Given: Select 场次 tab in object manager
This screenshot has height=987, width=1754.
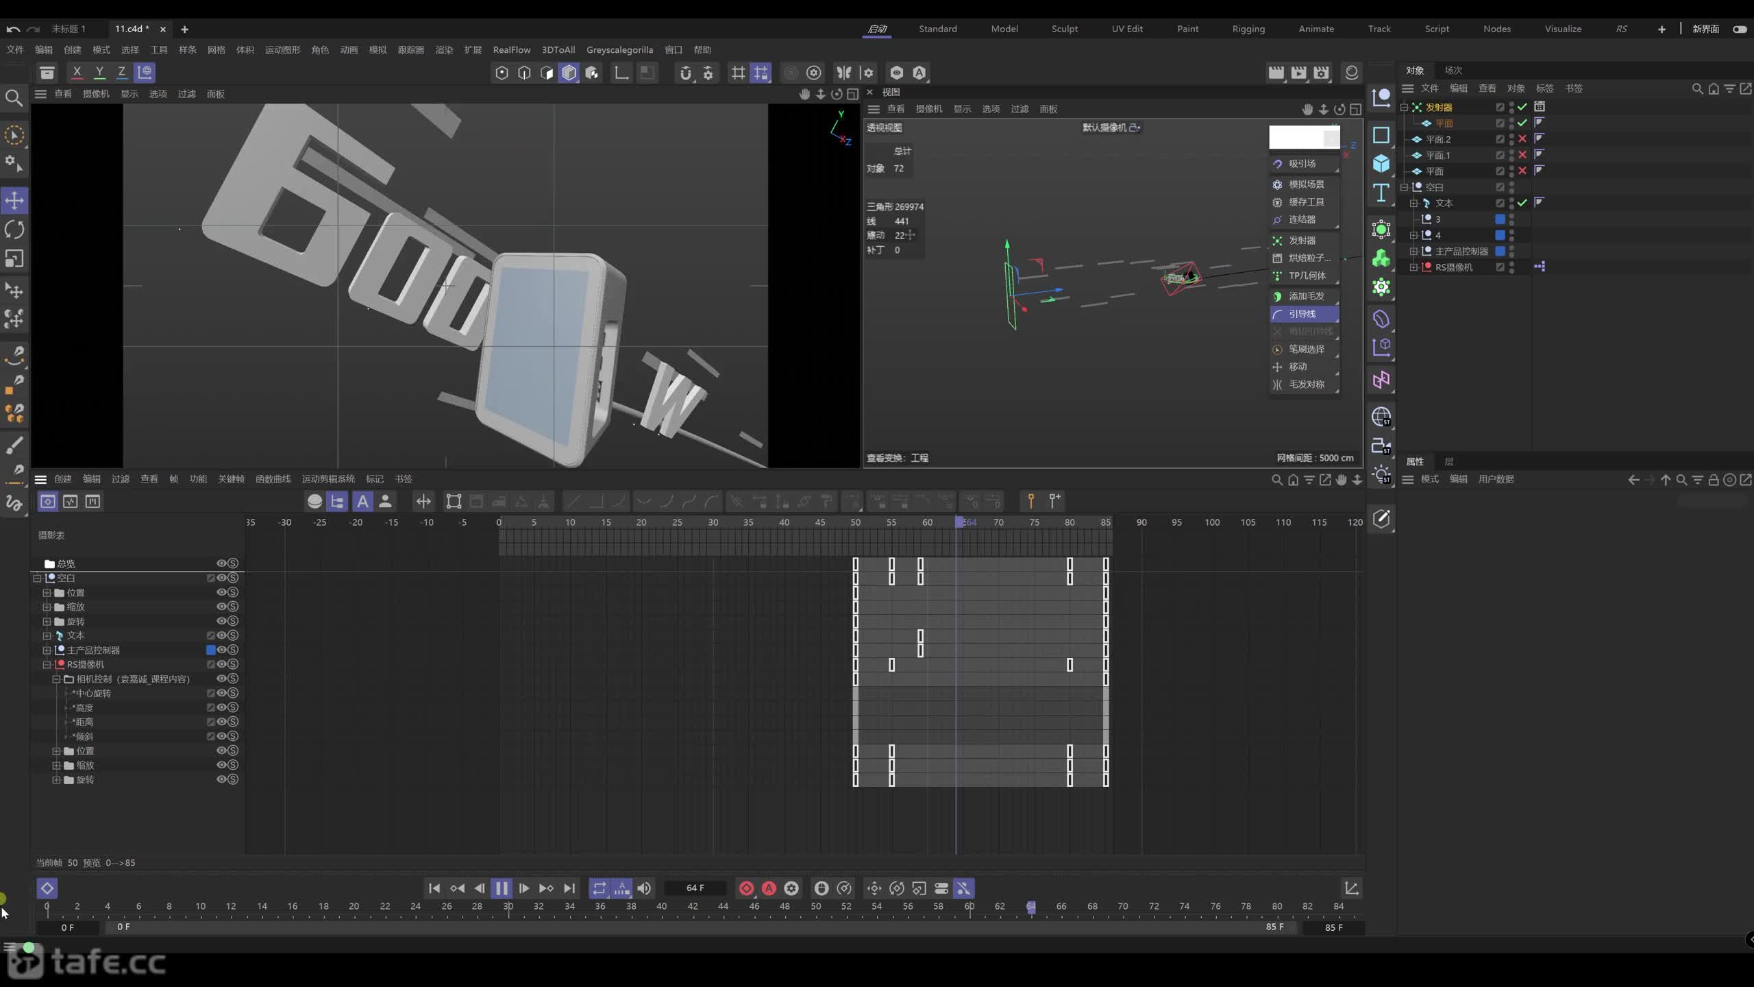Looking at the screenshot, I should click(x=1453, y=70).
